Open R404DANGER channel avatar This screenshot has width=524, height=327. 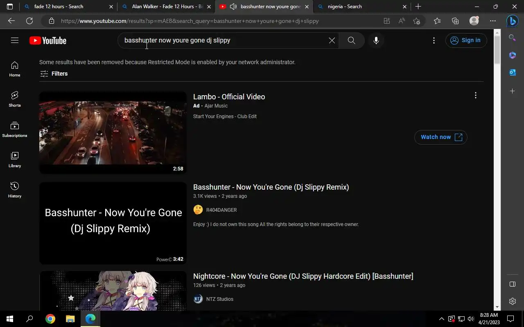[x=198, y=210]
